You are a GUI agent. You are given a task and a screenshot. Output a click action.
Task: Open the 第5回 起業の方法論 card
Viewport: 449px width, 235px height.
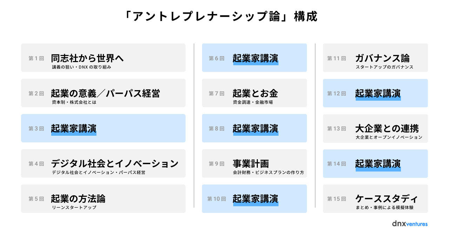103,199
